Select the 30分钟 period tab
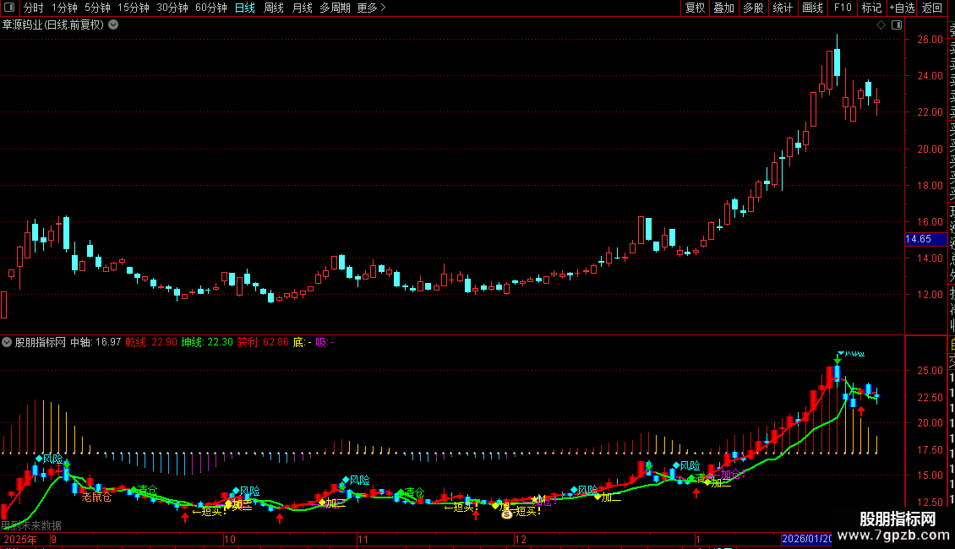This screenshot has height=549, width=955. [x=172, y=8]
